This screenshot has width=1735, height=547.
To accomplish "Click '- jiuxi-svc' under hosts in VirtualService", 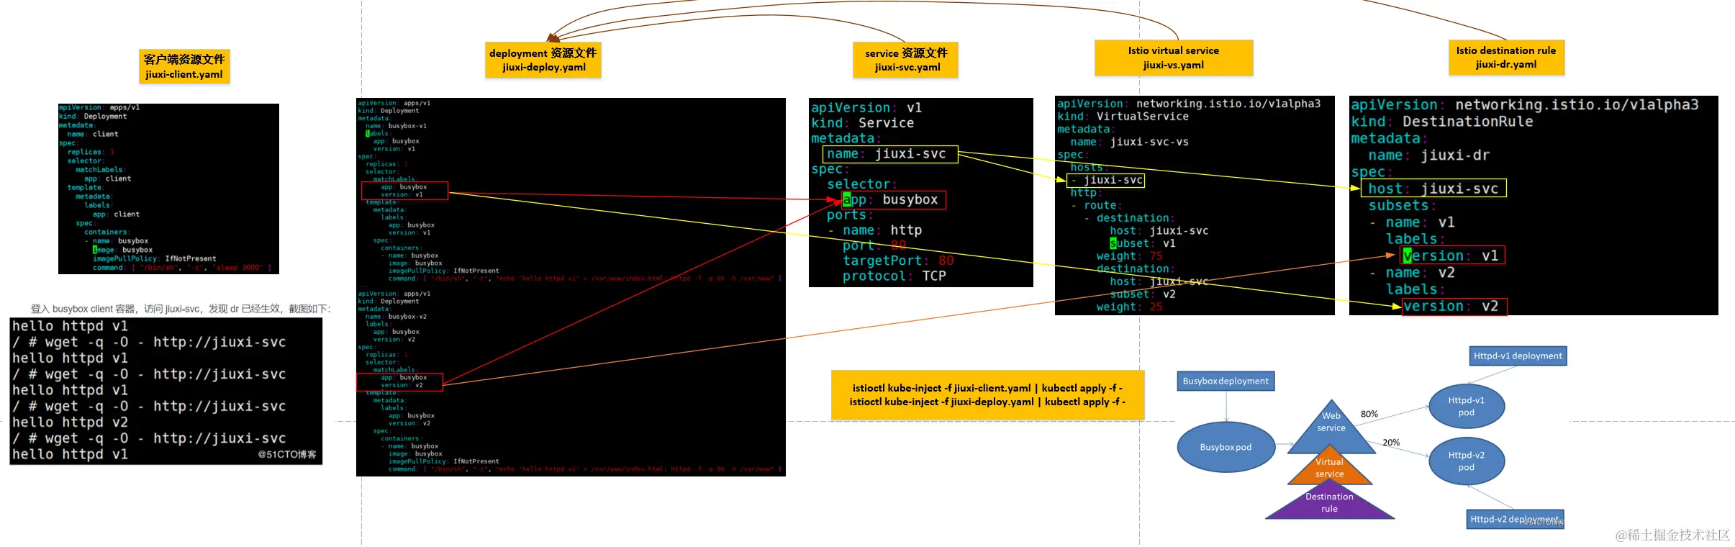I will click(x=1106, y=180).
